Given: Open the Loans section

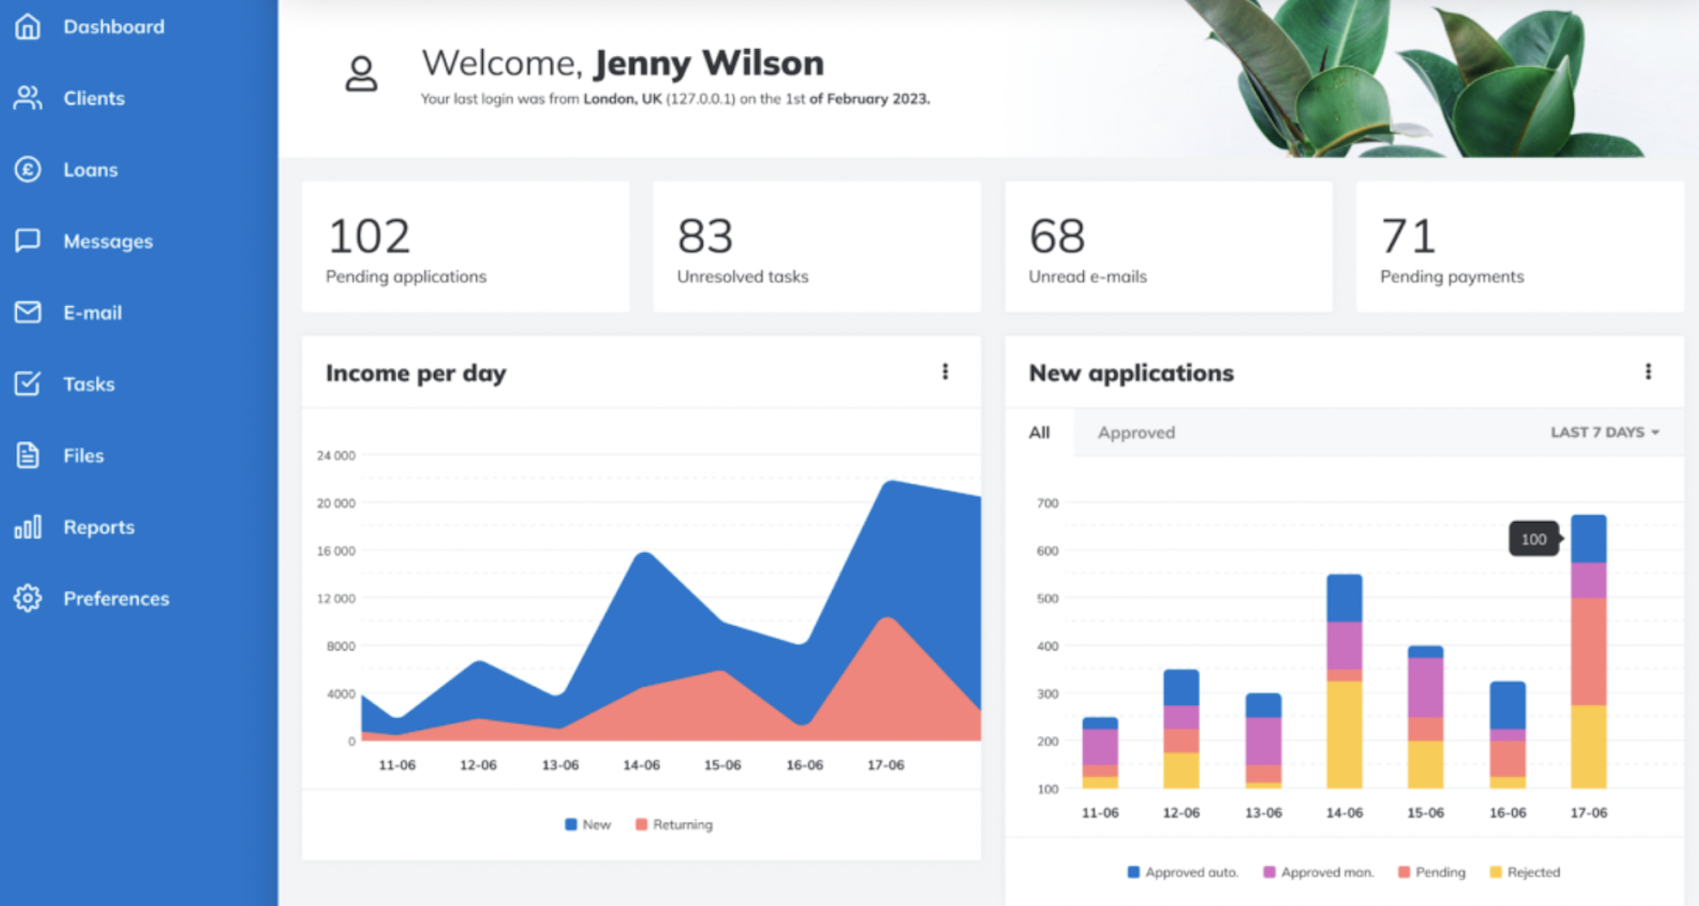Looking at the screenshot, I should click(x=91, y=170).
